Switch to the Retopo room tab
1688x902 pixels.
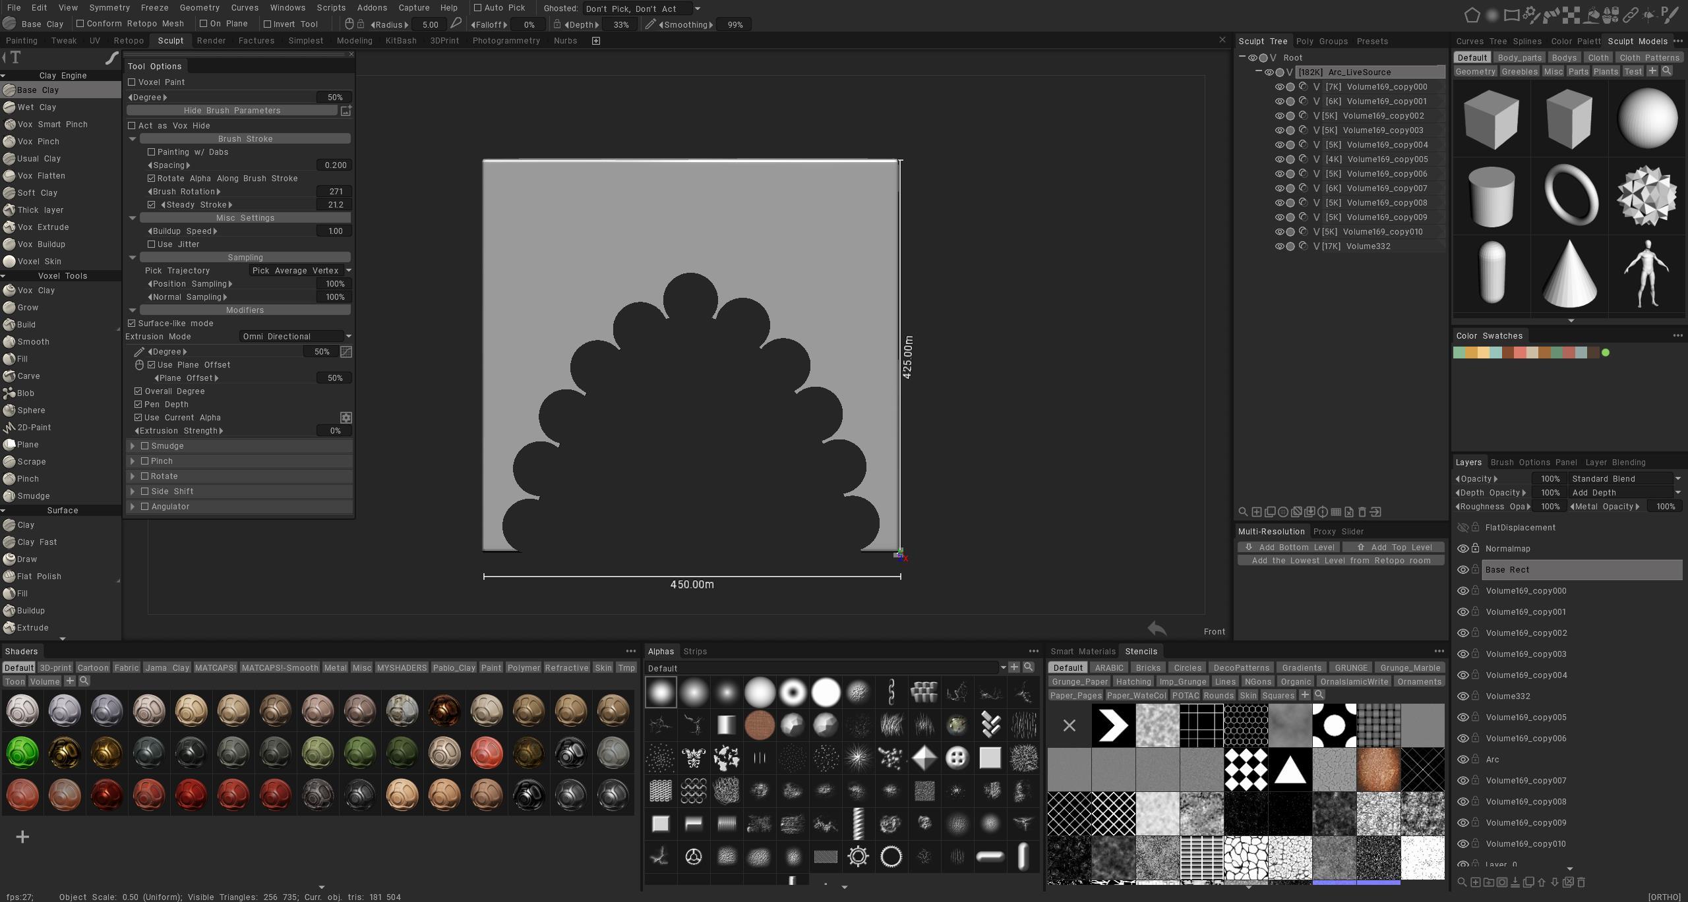click(129, 41)
